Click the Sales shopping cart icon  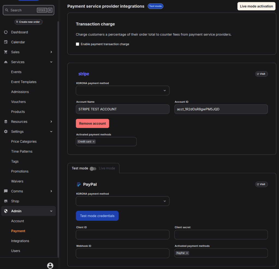tap(6, 52)
